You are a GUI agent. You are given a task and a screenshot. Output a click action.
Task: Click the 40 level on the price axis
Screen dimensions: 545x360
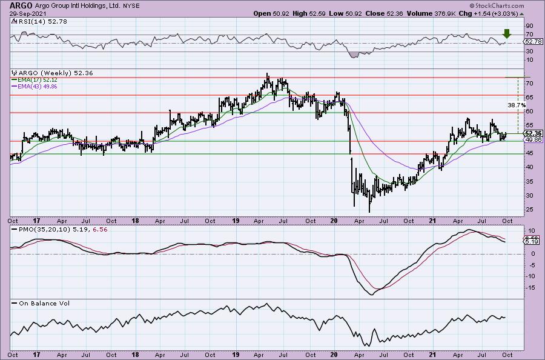(x=529, y=167)
